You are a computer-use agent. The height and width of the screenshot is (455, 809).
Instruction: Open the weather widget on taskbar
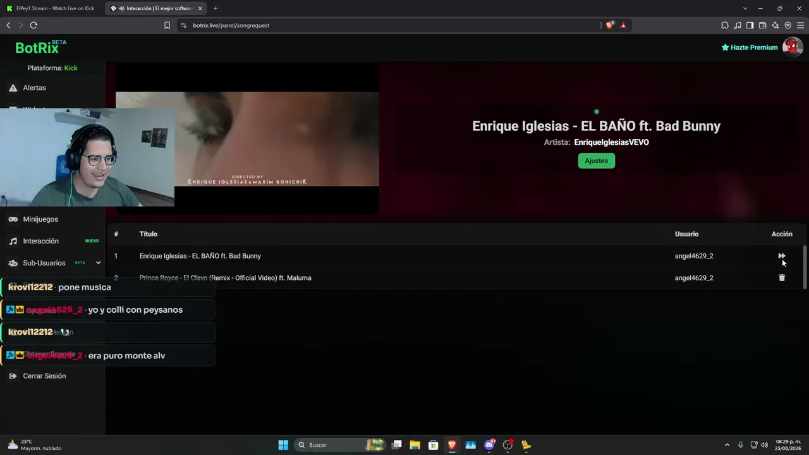pos(35,445)
